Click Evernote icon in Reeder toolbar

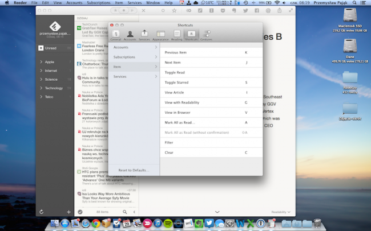234,10
